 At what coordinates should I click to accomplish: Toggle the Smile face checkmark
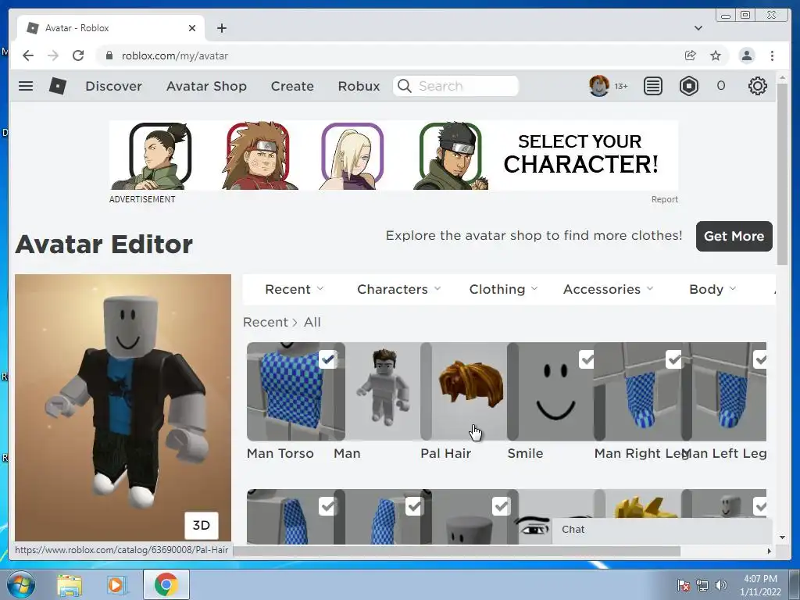(x=587, y=359)
